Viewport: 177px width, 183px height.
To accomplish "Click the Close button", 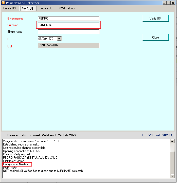I will (155, 38).
